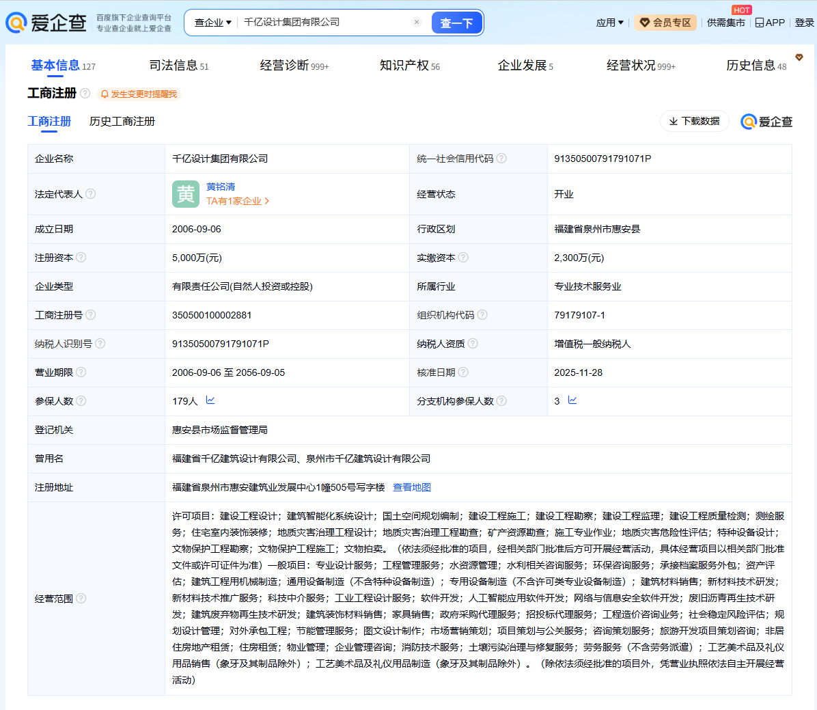Click the 查一下 search button
This screenshot has height=710, width=817.
coord(456,23)
